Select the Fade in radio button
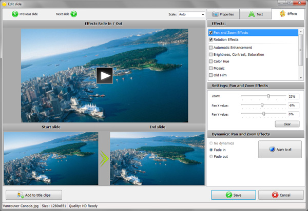Screen dimensions: 308x211 pos(211,150)
